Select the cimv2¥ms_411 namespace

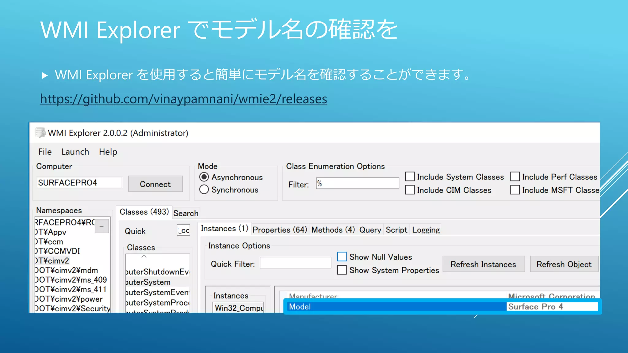point(71,289)
